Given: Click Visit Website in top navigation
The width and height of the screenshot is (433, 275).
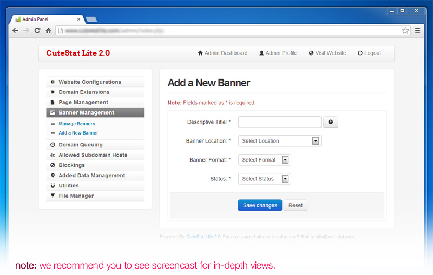Looking at the screenshot, I should point(327,53).
